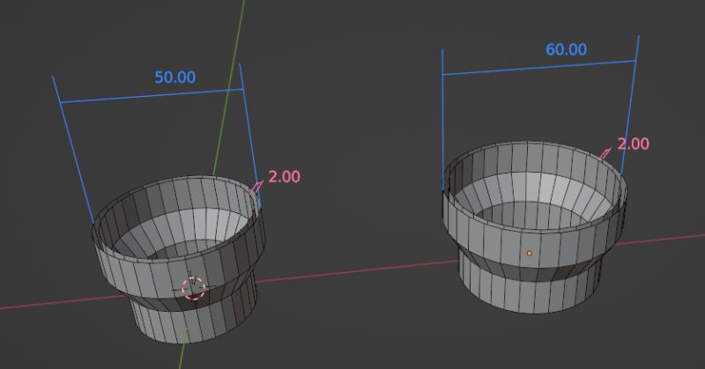Click the orange origin dot on right object
705x369 pixels.
pos(530,254)
